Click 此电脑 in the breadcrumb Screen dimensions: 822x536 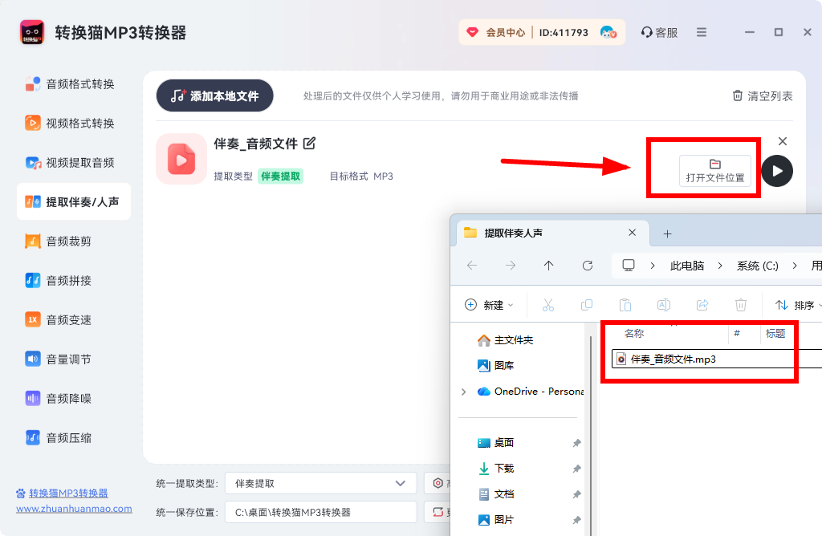pyautogui.click(x=687, y=266)
